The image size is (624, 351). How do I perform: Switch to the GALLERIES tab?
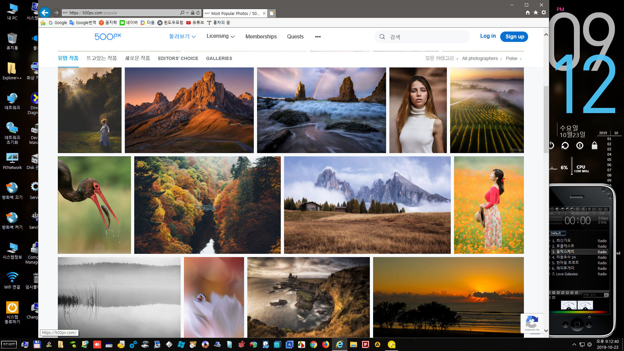tap(219, 58)
